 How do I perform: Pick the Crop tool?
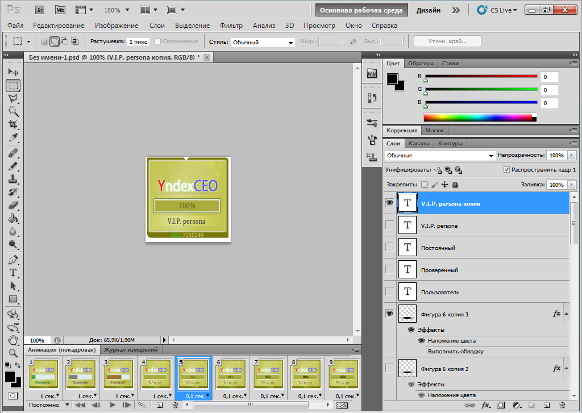coord(13,124)
